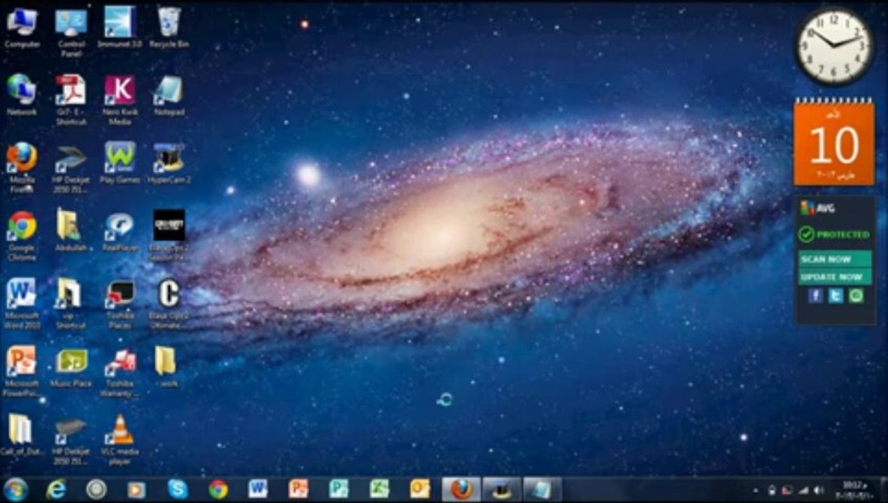Open the Play Games desktop shortcut
Viewport: 888px width, 503px height.
click(120, 162)
